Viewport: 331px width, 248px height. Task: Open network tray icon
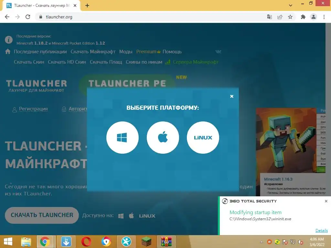click(293, 242)
